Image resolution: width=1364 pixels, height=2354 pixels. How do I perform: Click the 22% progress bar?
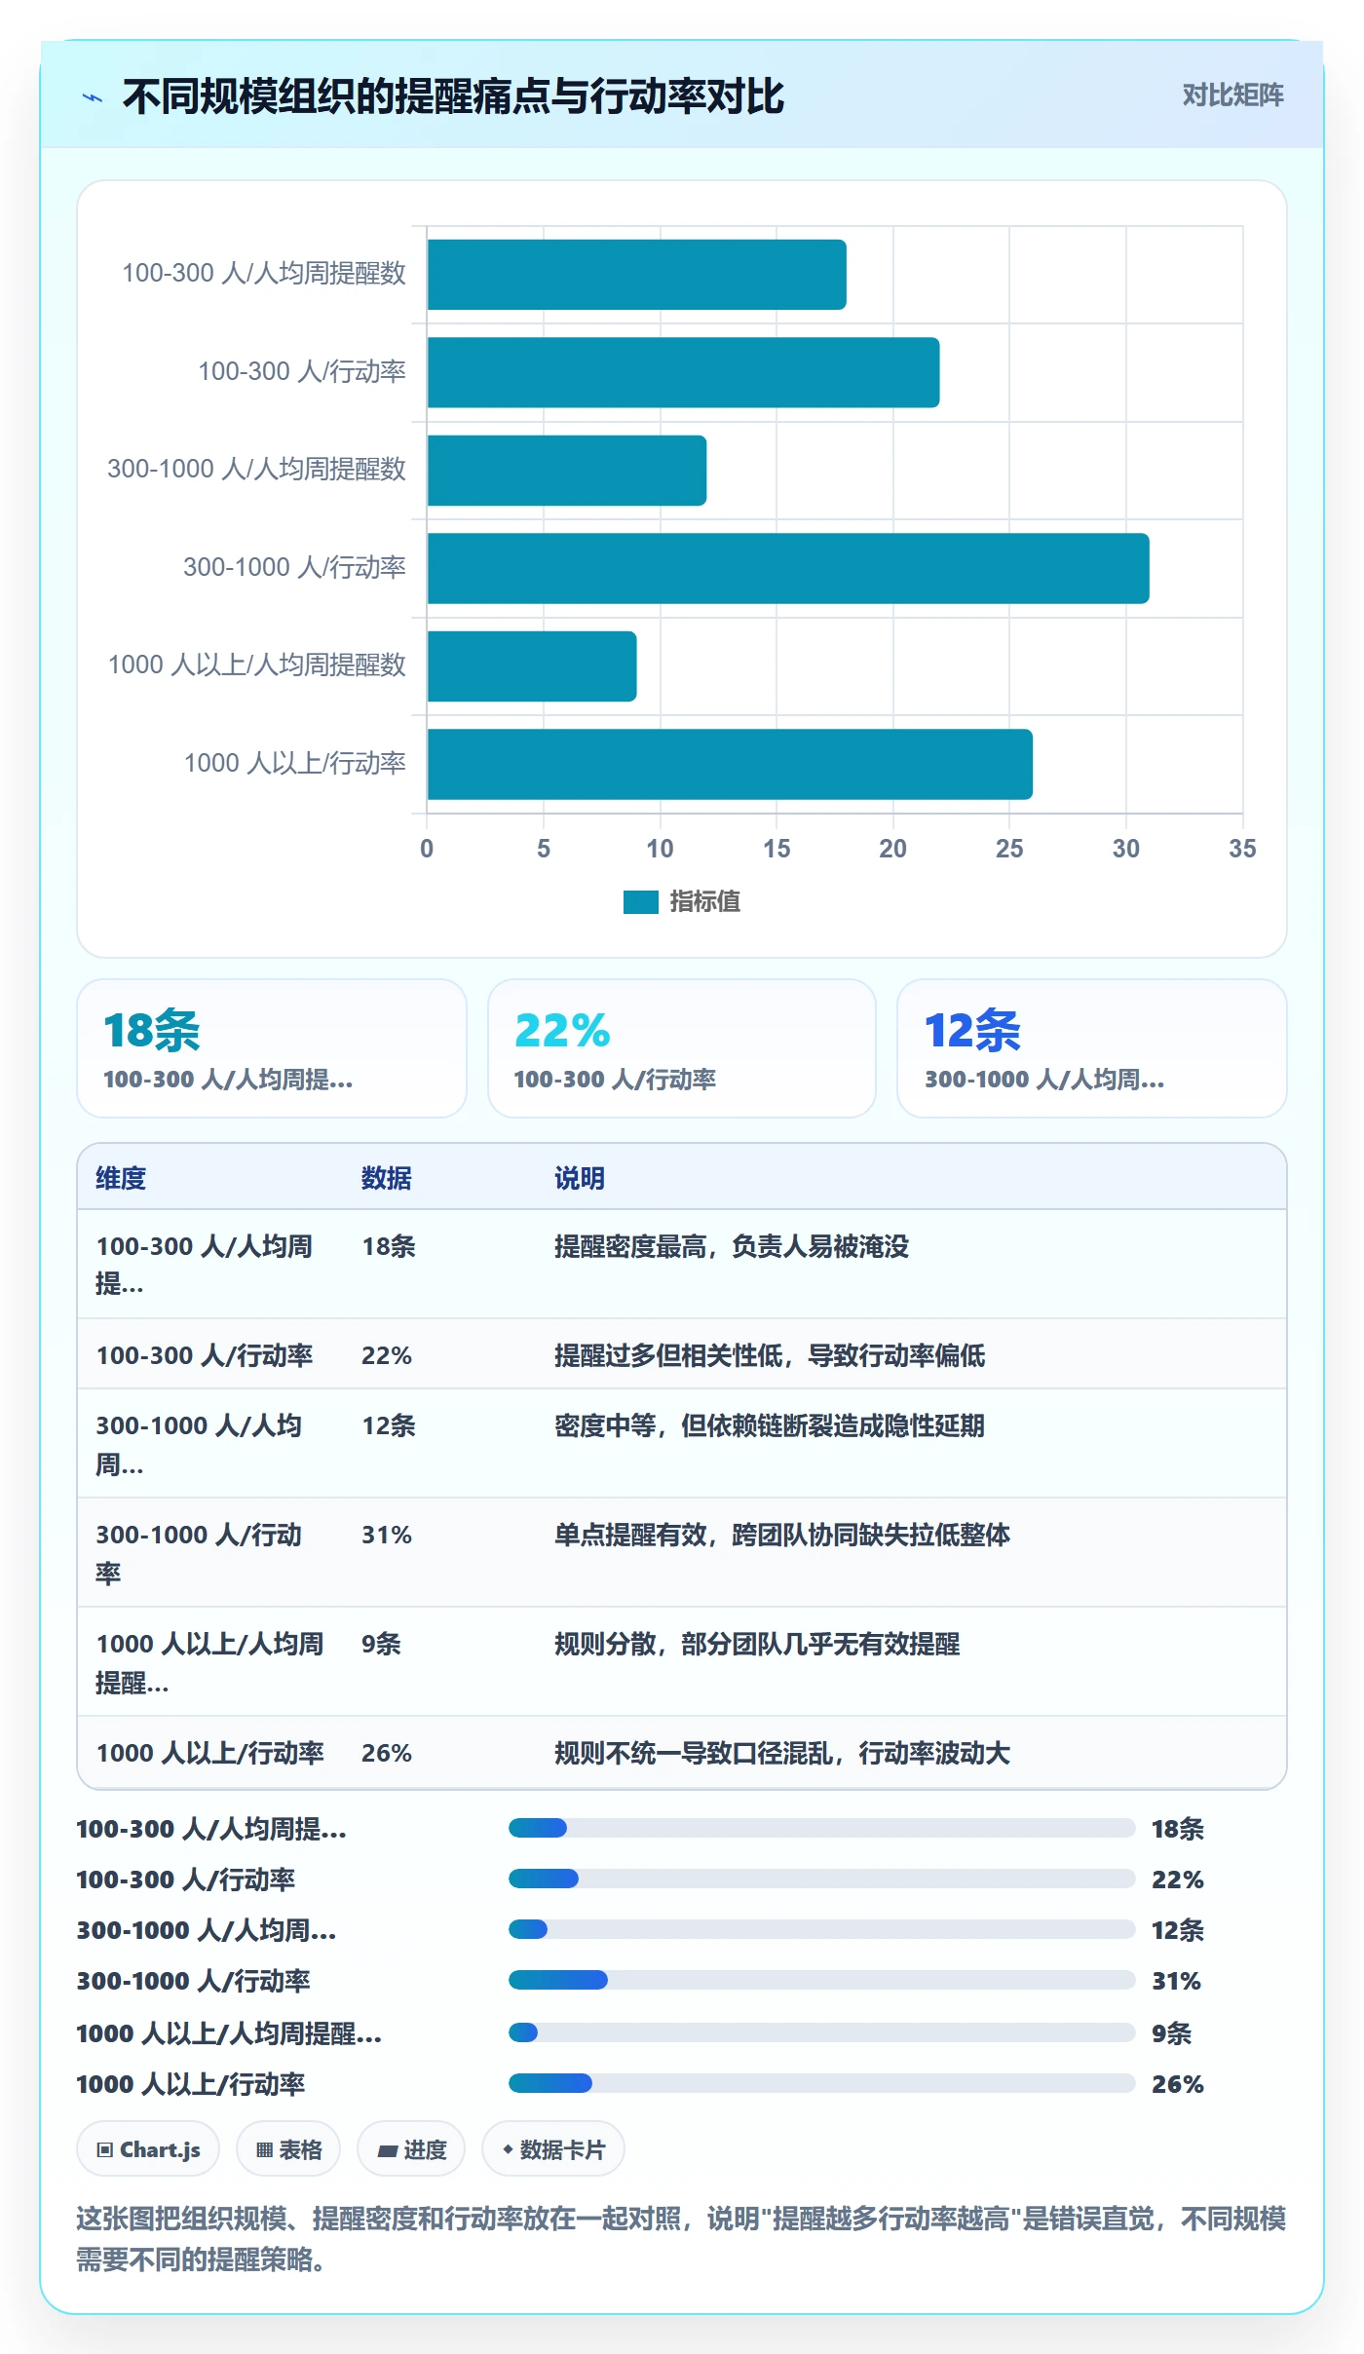point(822,1879)
